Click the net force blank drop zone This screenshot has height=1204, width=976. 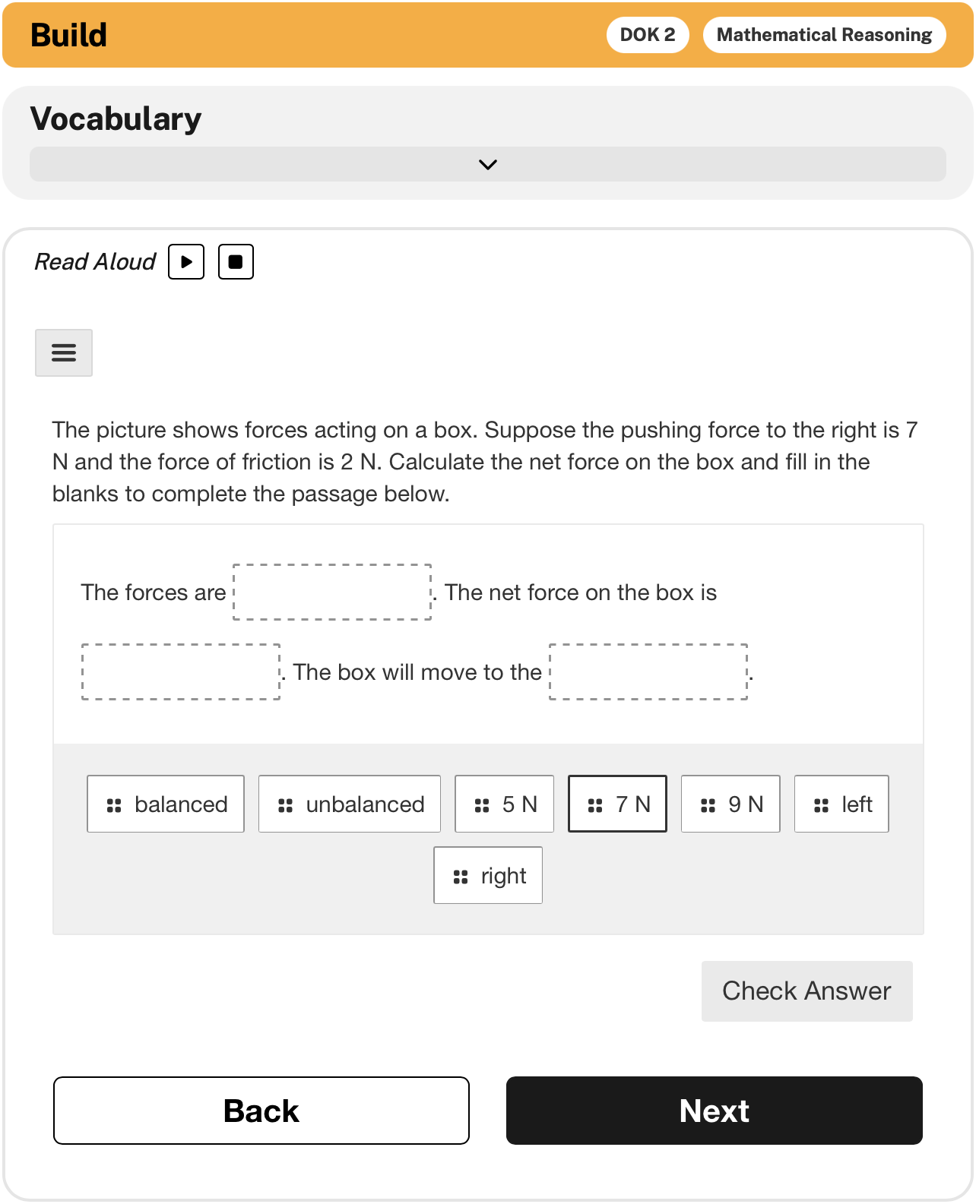[x=181, y=672]
